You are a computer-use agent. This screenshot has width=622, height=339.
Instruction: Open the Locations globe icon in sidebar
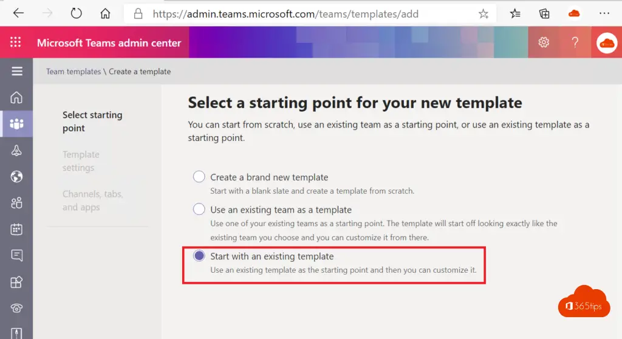(x=16, y=176)
